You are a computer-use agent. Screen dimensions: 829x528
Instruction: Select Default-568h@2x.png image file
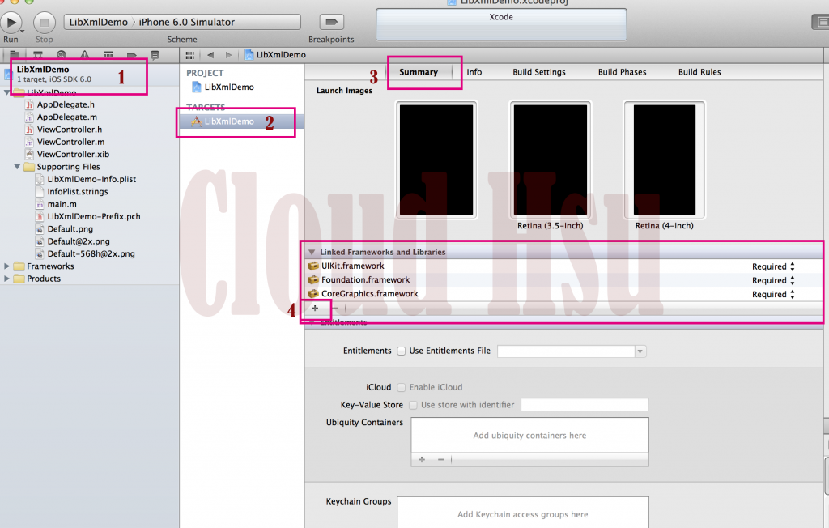(x=91, y=254)
